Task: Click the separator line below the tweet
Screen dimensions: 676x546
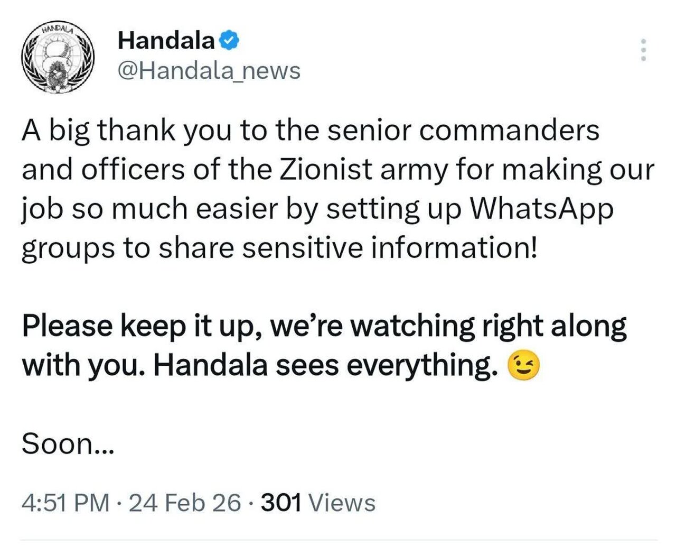Action: coord(338,538)
